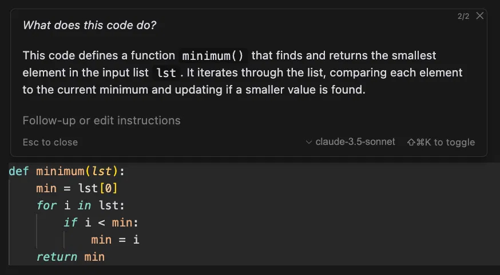This screenshot has width=500, height=275.
Task: Click the if keyword in the condition line
Action: [70, 223]
